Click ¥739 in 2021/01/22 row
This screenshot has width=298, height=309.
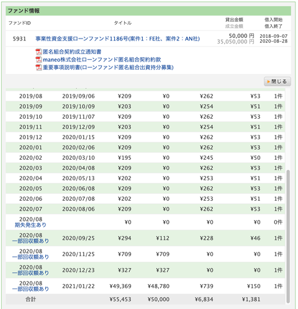[x=207, y=286]
